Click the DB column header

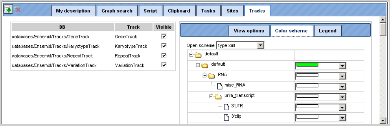(x=63, y=27)
